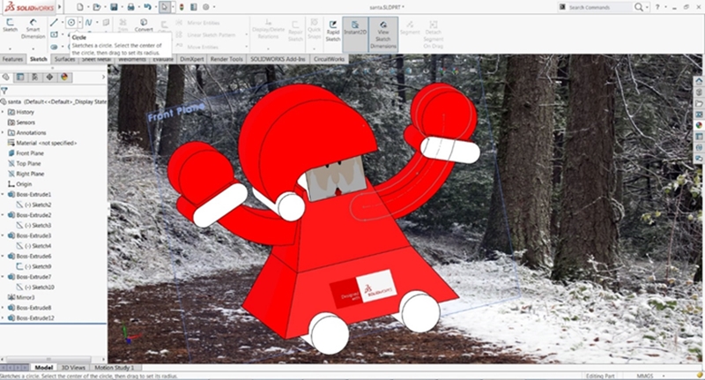The height and width of the screenshot is (380, 705).
Task: Open the FeatureManager design tree tab icon
Action: point(6,78)
